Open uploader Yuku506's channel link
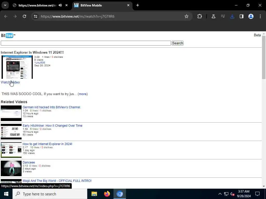Screen dimensions: 266x199 click(39, 63)
